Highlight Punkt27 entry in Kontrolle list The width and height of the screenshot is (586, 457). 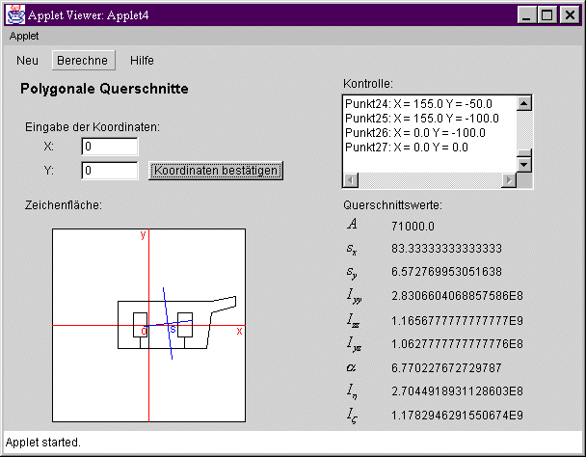click(x=406, y=148)
